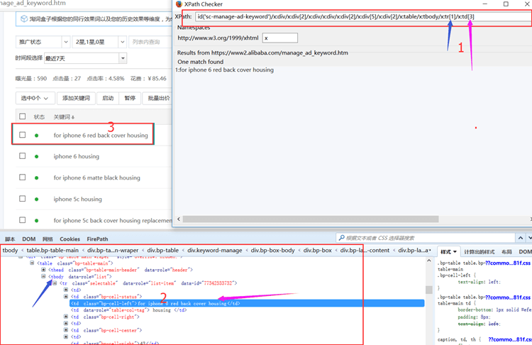Open the first ??commo...81f.css source link
The width and height of the screenshot is (532, 345).
pyautogui.click(x=508, y=263)
